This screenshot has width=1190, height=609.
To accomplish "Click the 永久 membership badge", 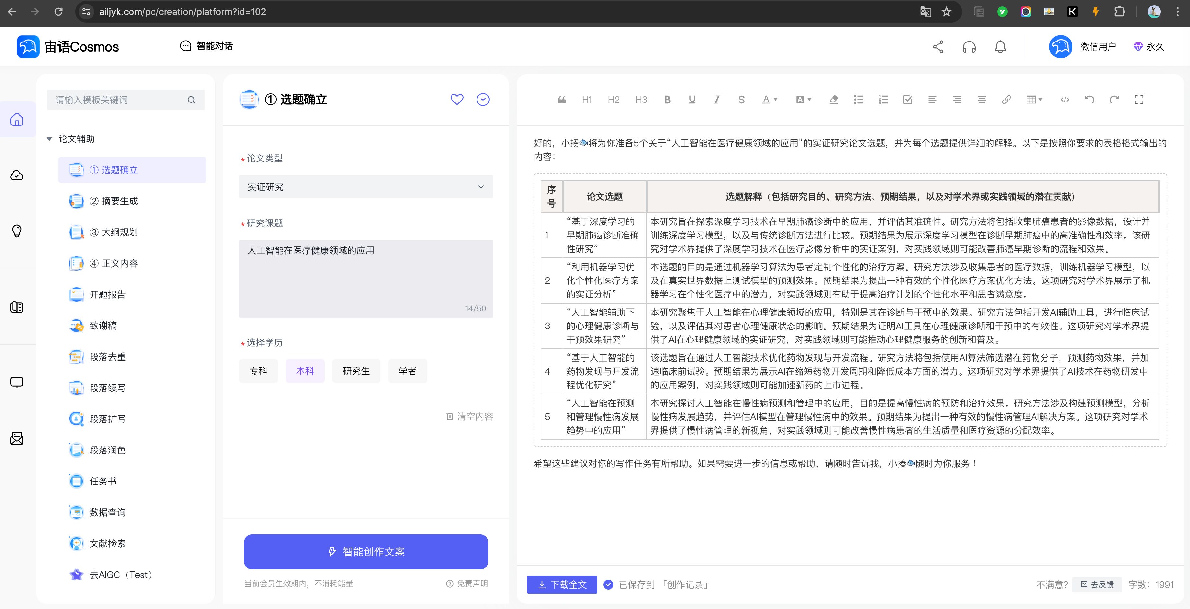I will 1148,47.
